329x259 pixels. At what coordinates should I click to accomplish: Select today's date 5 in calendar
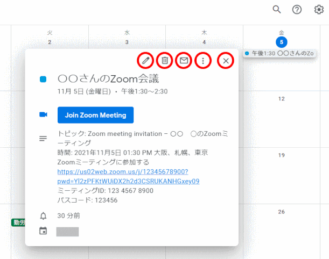point(282,42)
